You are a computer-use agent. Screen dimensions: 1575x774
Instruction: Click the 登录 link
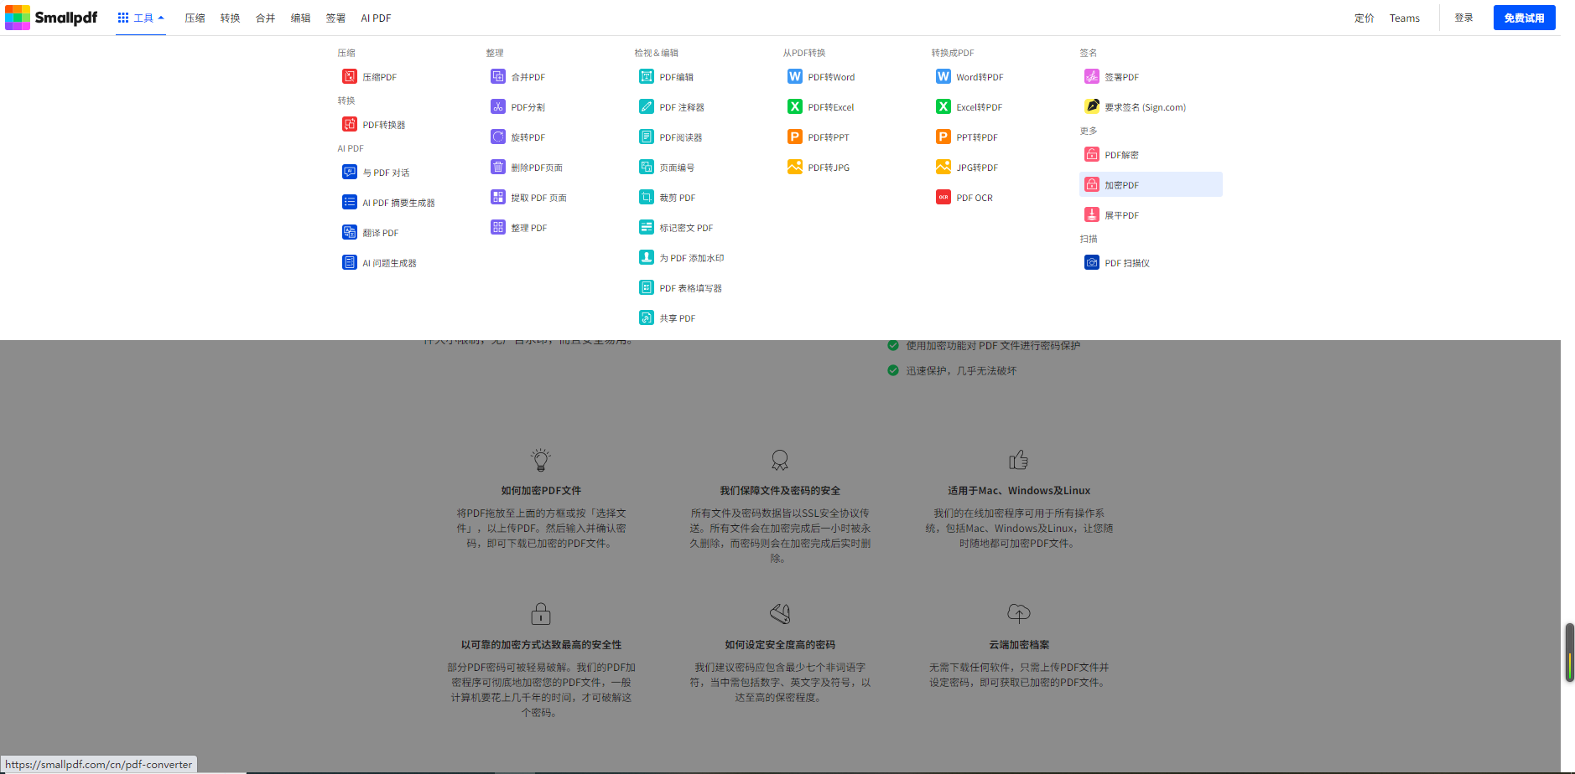click(x=1463, y=18)
